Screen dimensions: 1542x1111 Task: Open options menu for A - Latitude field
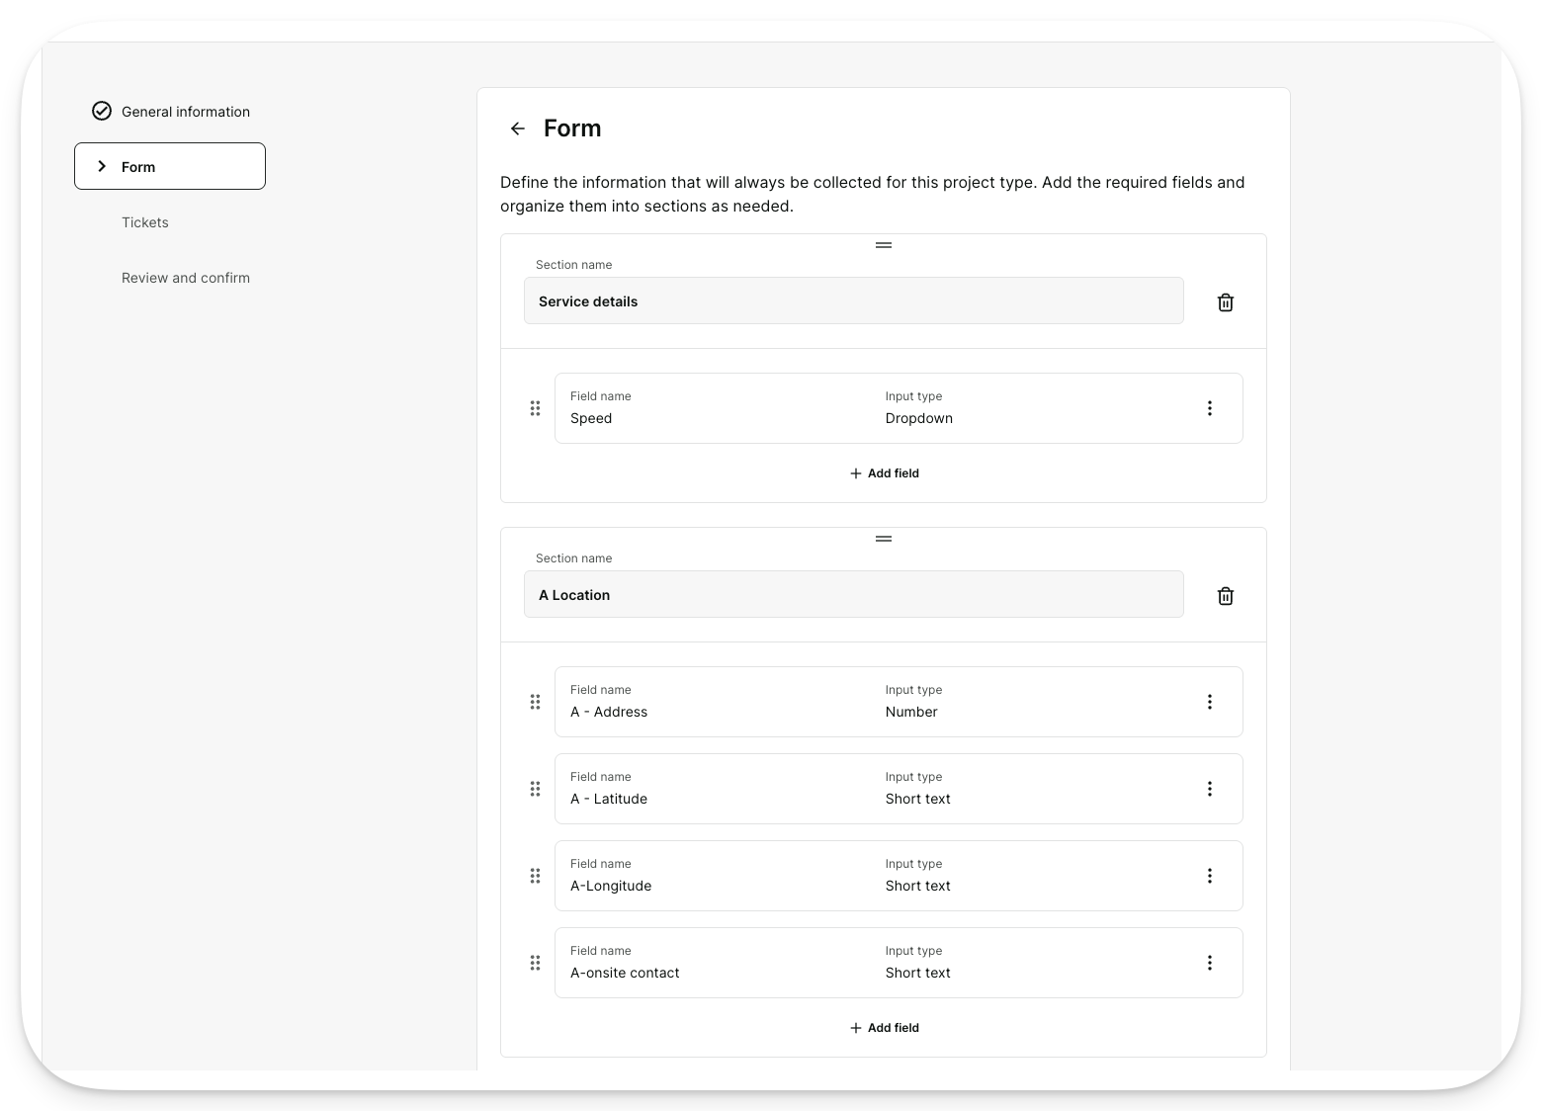click(1209, 789)
